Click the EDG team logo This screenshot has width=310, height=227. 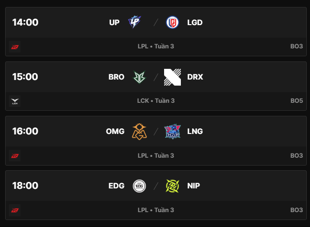point(139,186)
